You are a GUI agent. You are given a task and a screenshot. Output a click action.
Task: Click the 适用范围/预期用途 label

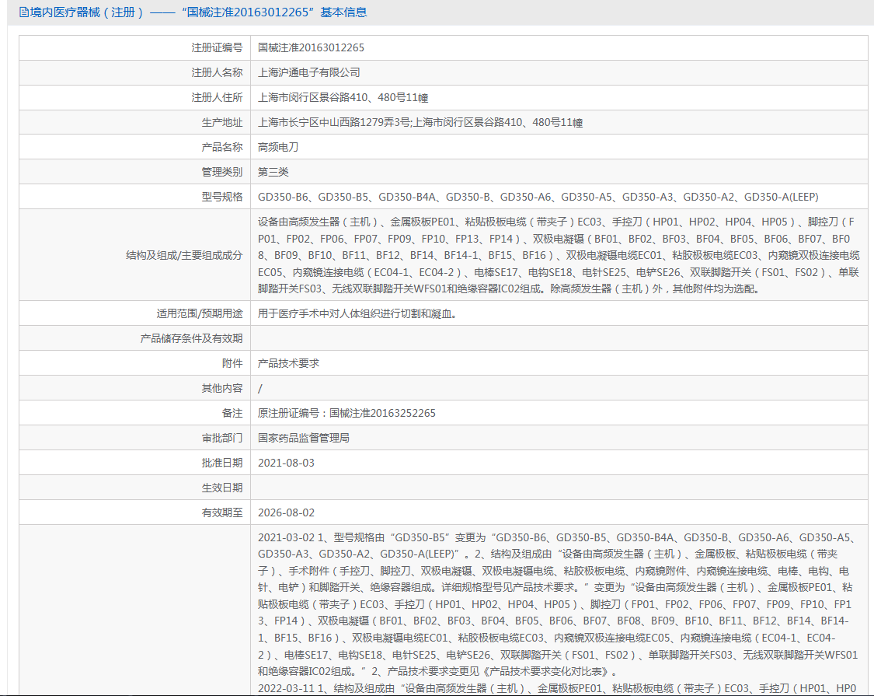pyautogui.click(x=200, y=313)
